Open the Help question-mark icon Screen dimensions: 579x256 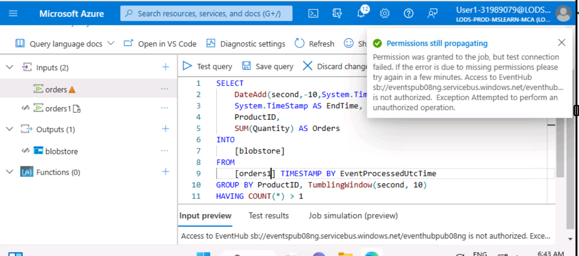pyautogui.click(x=408, y=13)
